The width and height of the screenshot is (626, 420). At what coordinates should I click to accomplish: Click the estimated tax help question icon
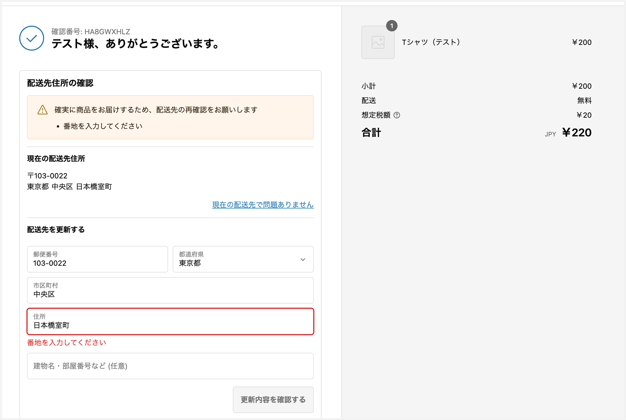pos(397,115)
